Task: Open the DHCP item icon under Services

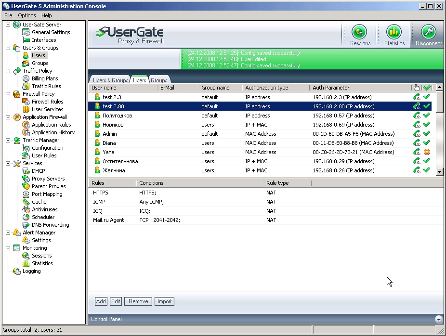Action: (26, 171)
